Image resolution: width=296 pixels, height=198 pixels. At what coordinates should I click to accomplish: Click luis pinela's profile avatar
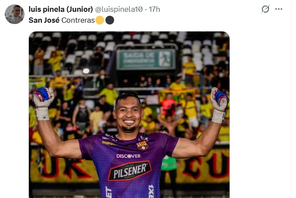pyautogui.click(x=14, y=14)
